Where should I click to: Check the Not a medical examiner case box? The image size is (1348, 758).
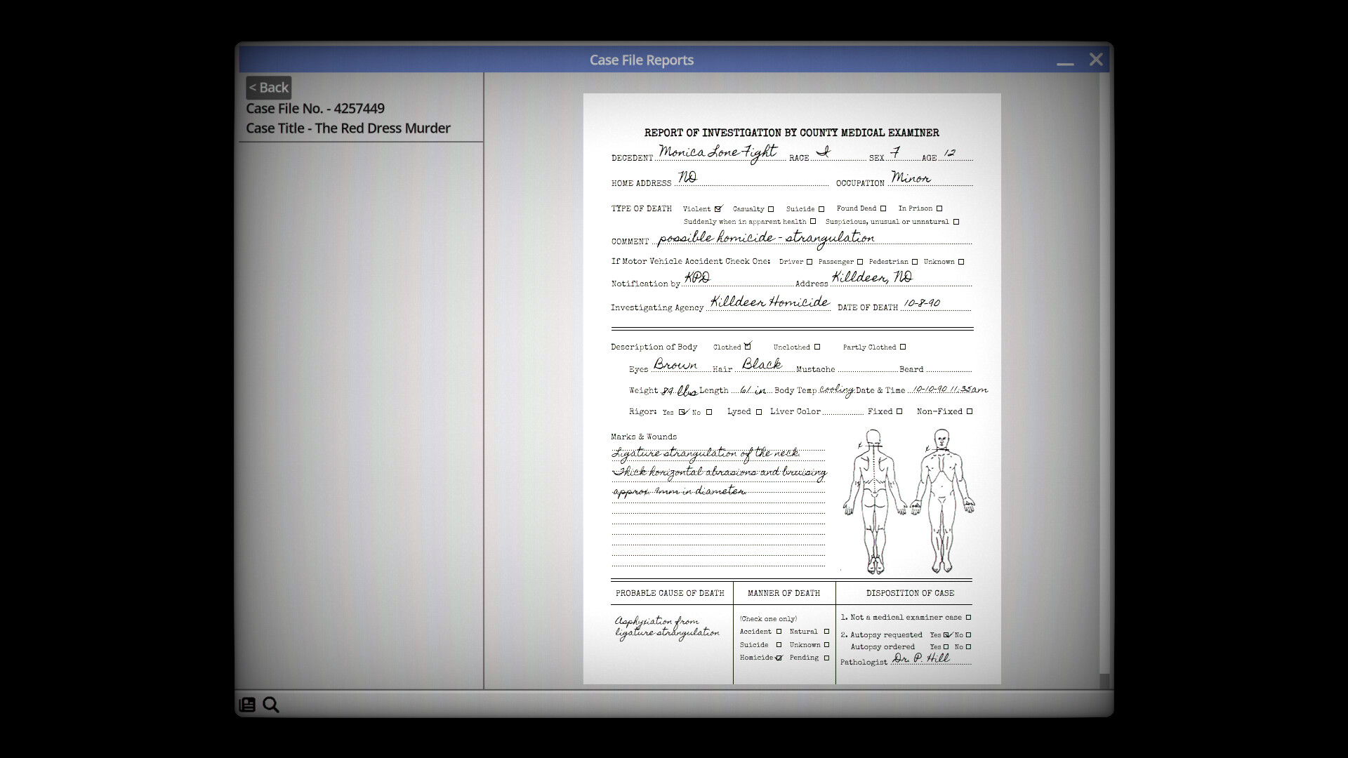point(968,617)
